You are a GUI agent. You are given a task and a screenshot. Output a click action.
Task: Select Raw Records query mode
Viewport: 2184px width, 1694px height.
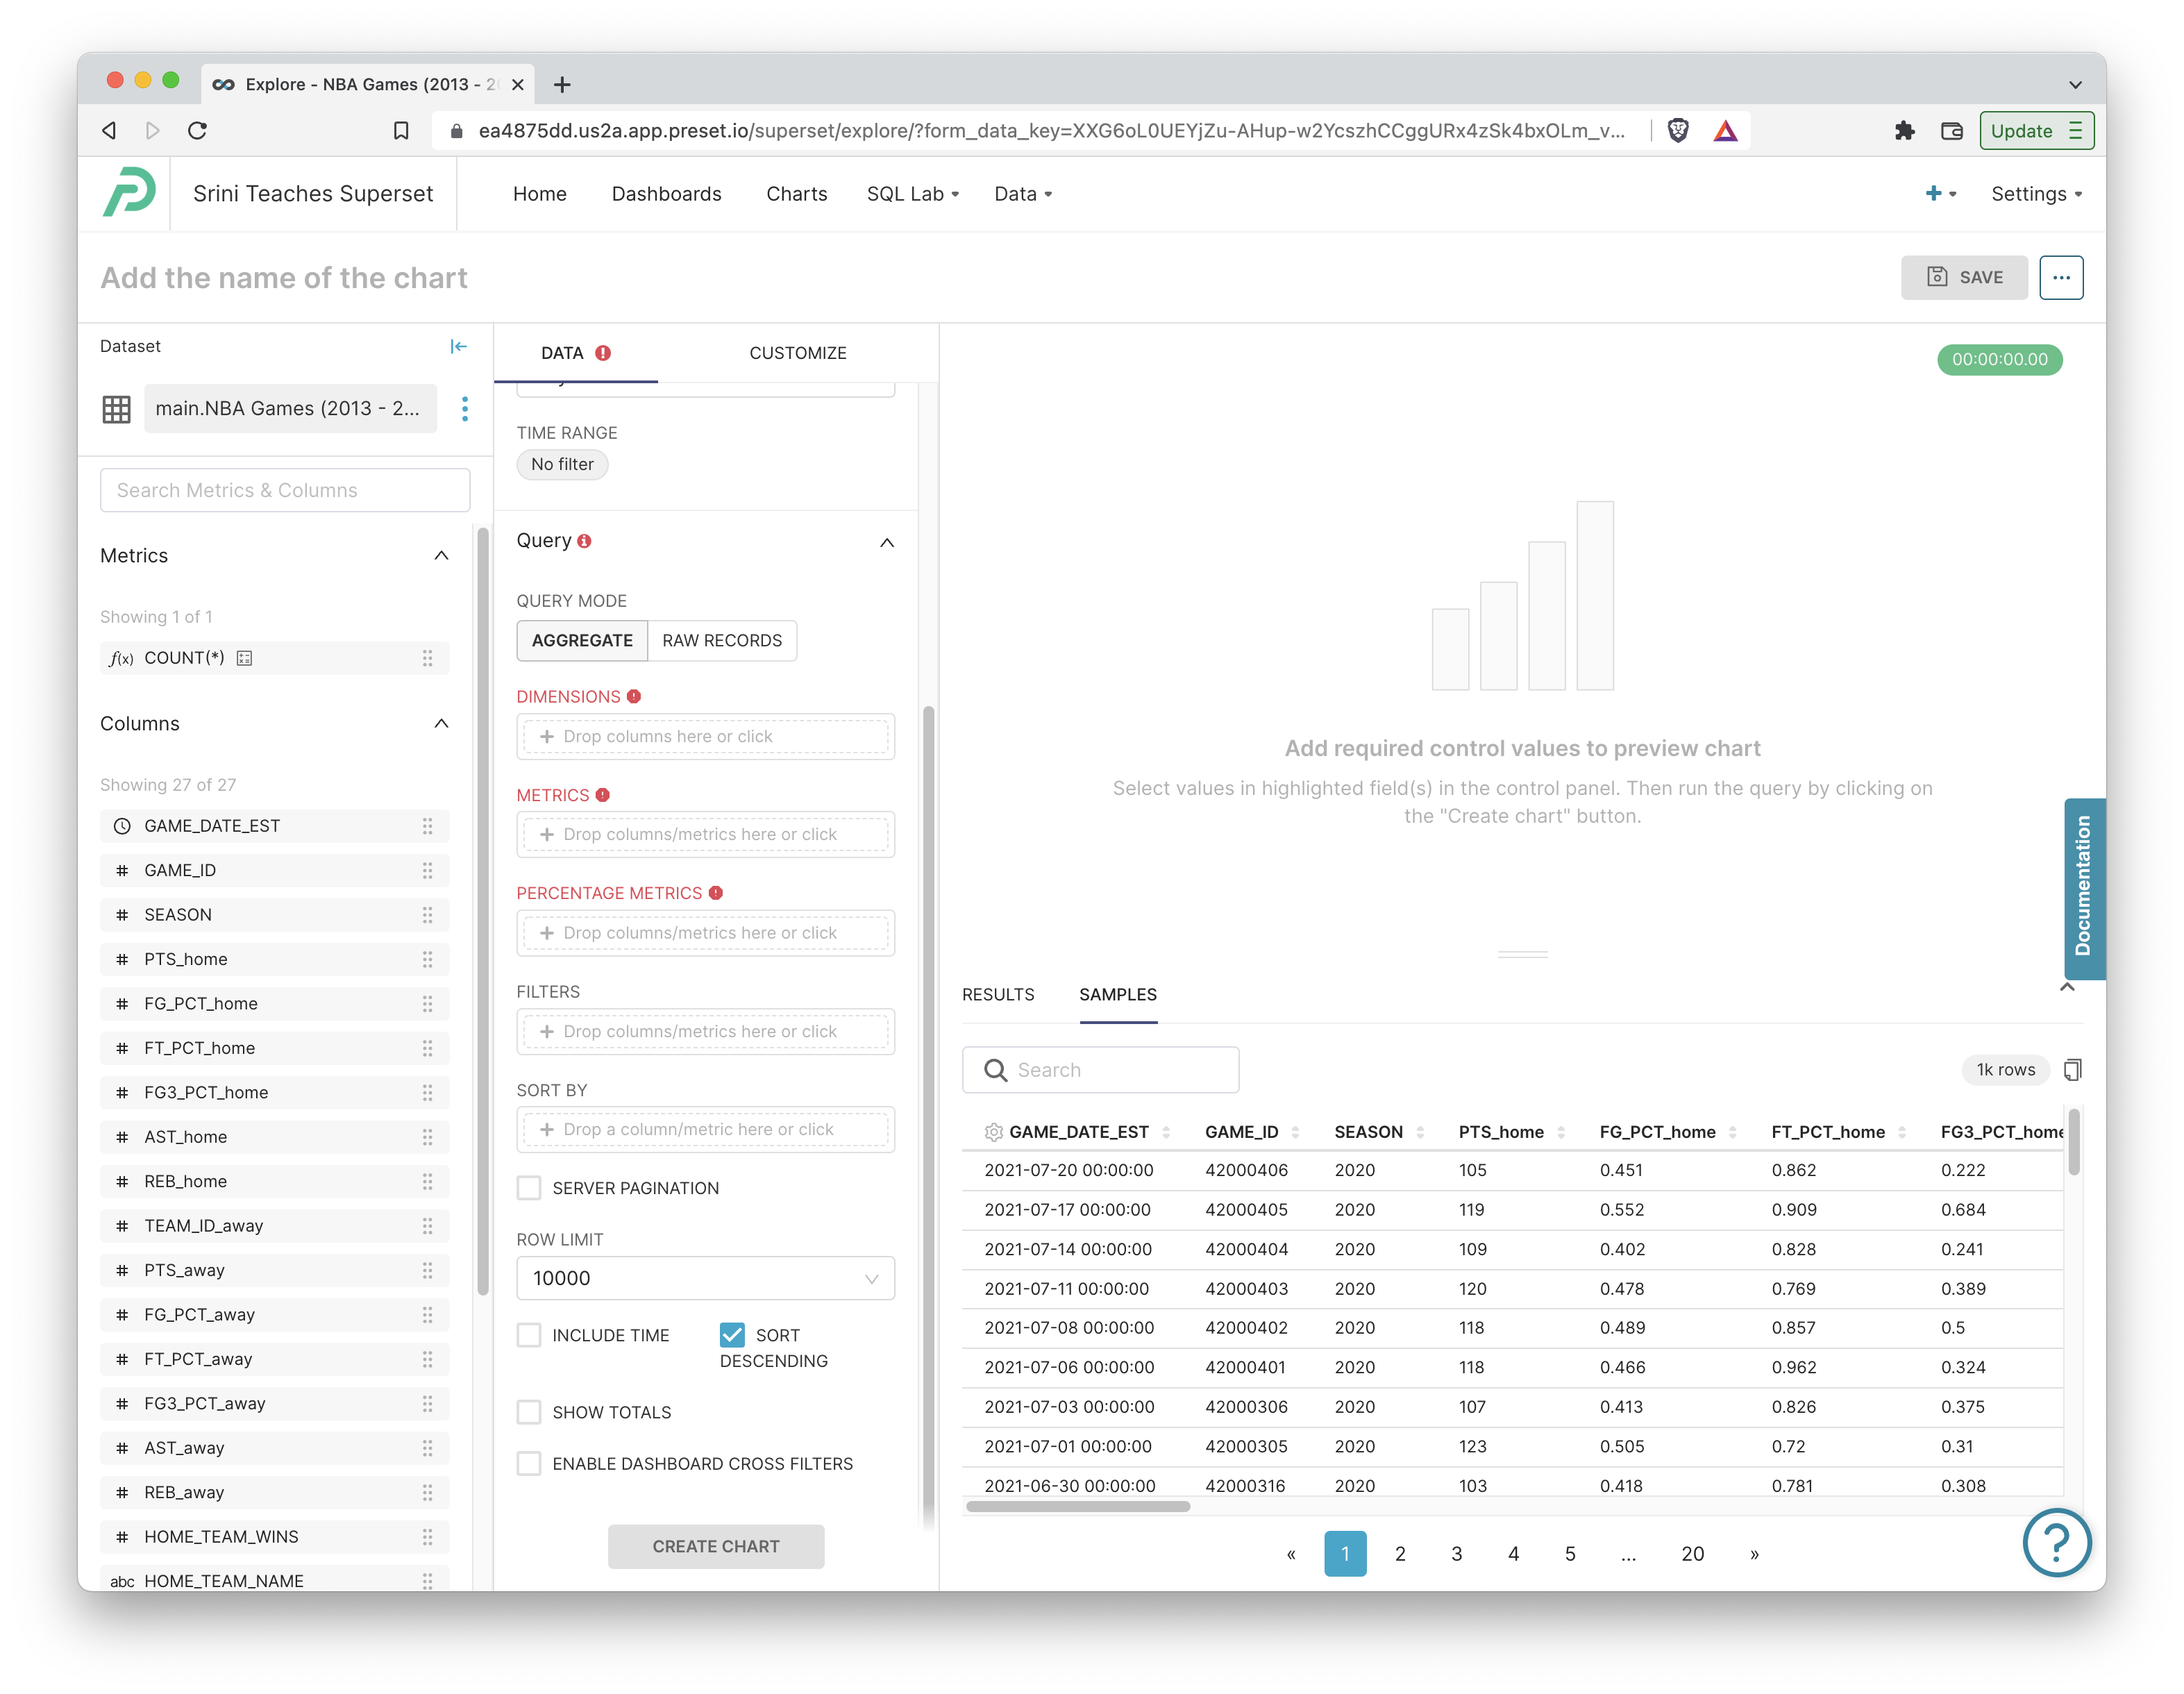point(721,640)
